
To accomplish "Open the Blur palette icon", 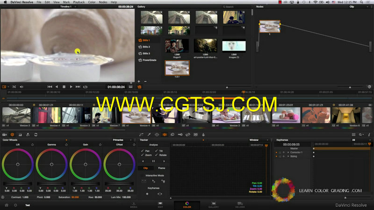I will coord(172,134).
